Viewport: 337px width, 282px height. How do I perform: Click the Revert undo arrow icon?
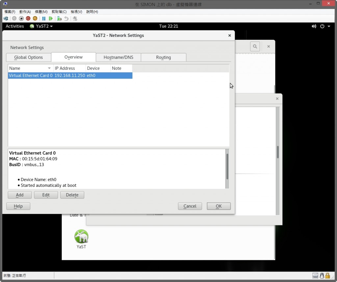pos(66,18)
